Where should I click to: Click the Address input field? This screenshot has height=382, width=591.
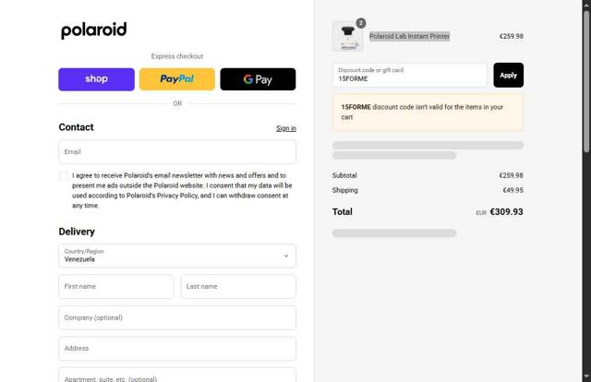coord(177,348)
